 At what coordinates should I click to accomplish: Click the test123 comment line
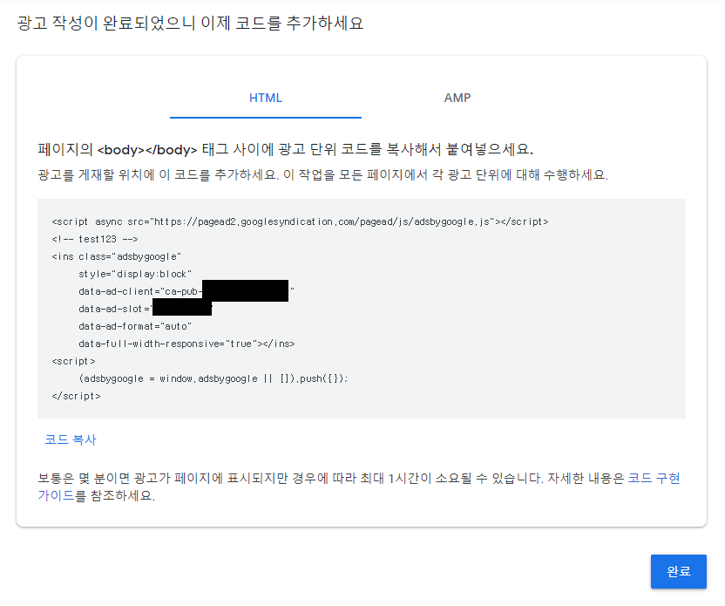tap(95, 239)
